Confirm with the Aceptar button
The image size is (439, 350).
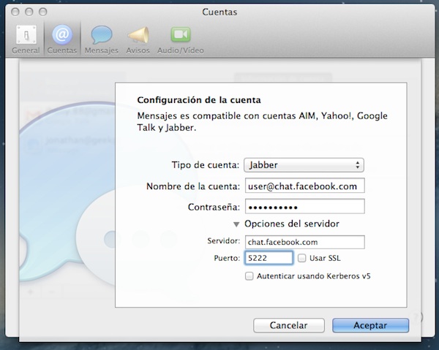(x=370, y=325)
